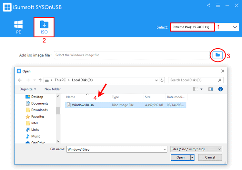Sort by the Type column header
Viewport: 242px width, 170px height.
126,97
